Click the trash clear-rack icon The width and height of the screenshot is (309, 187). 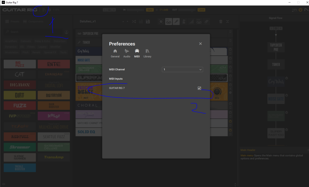221,22
